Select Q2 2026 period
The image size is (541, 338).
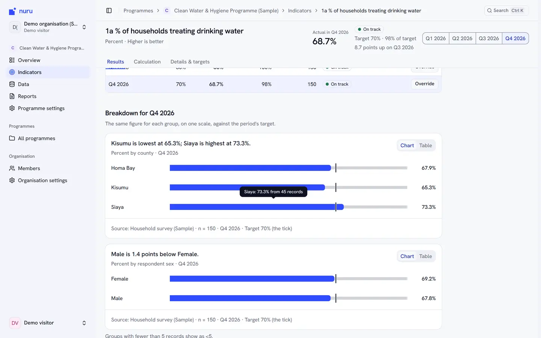[462, 38]
